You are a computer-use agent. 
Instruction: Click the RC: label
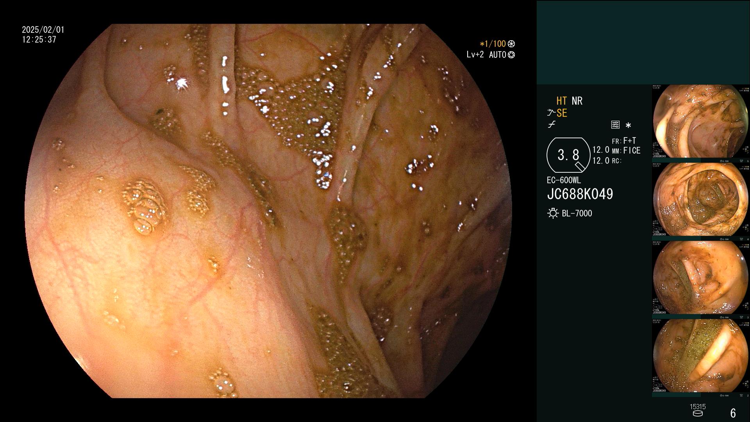tap(616, 161)
